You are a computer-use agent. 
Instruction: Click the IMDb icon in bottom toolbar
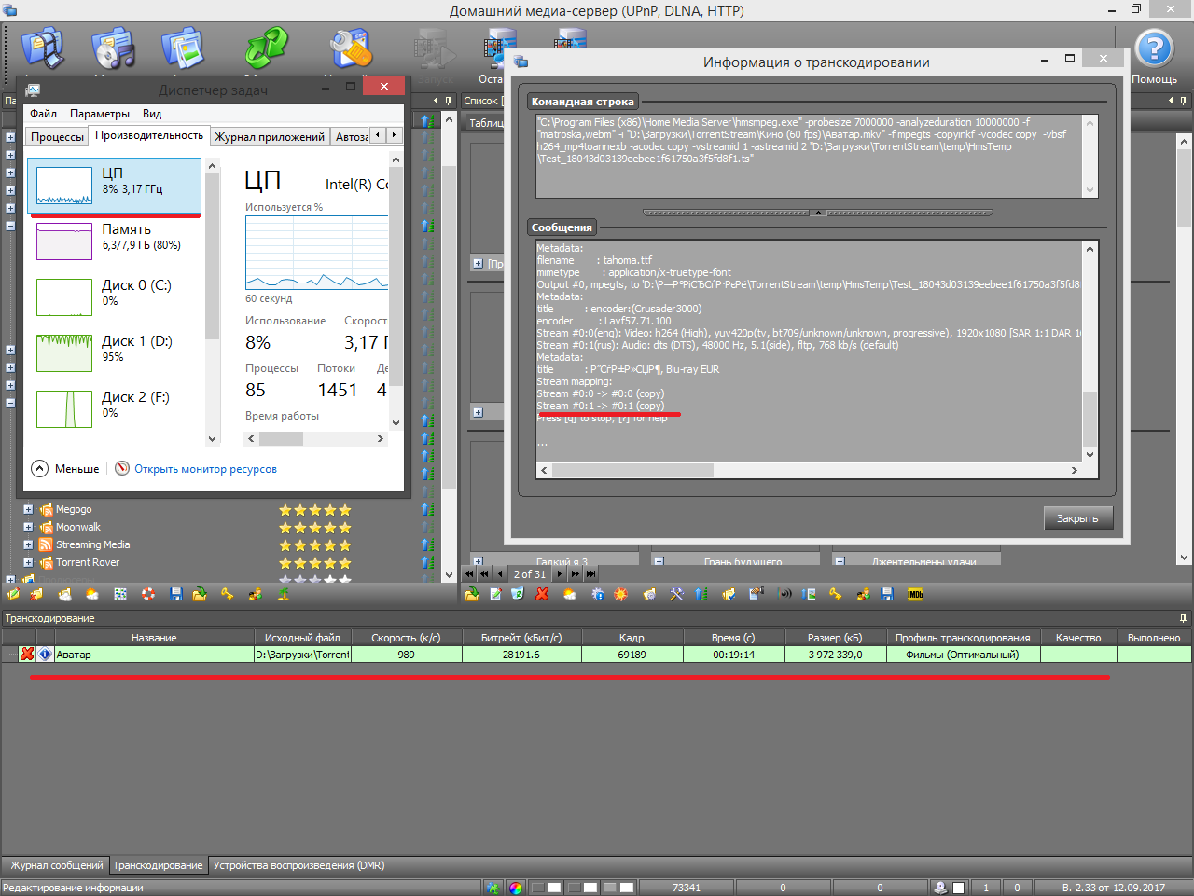[x=915, y=594]
